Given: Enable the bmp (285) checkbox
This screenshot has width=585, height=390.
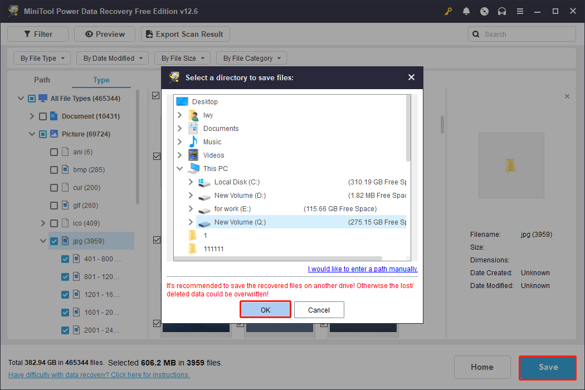Looking at the screenshot, I should (x=53, y=169).
